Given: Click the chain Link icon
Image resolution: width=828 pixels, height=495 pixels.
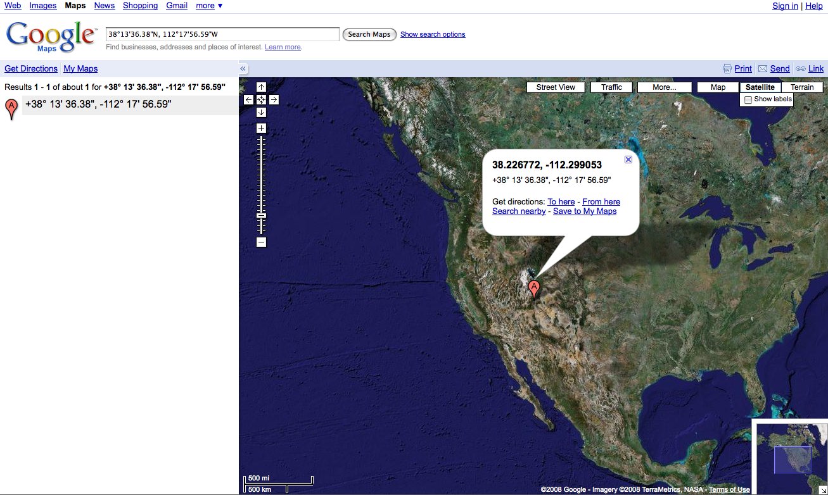Looking at the screenshot, I should [x=801, y=68].
